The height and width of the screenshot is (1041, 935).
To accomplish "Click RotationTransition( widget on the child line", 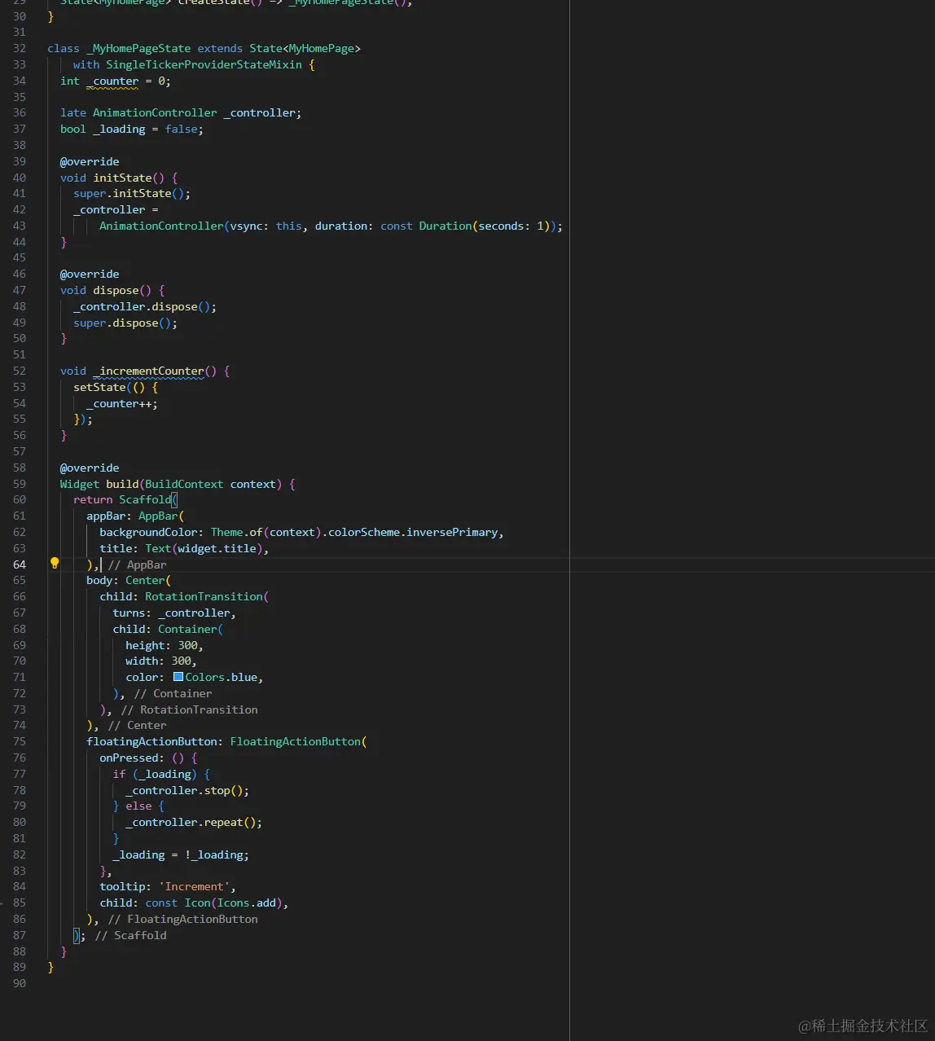I will [207, 596].
